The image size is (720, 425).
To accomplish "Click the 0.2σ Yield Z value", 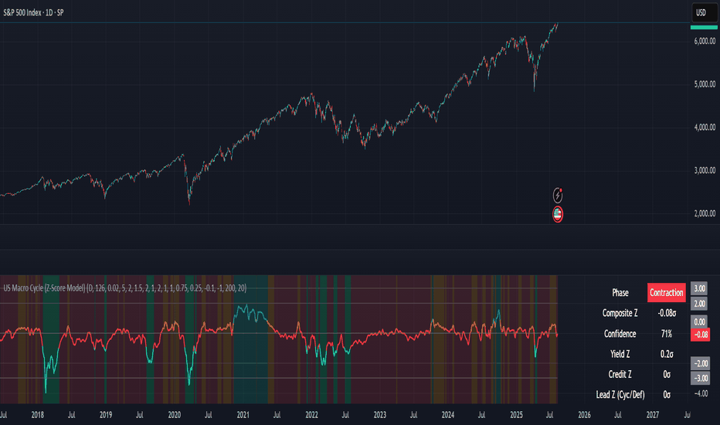I will click(667, 354).
